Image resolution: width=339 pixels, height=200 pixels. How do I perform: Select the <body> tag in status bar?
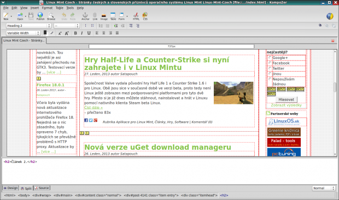click(x=24, y=195)
